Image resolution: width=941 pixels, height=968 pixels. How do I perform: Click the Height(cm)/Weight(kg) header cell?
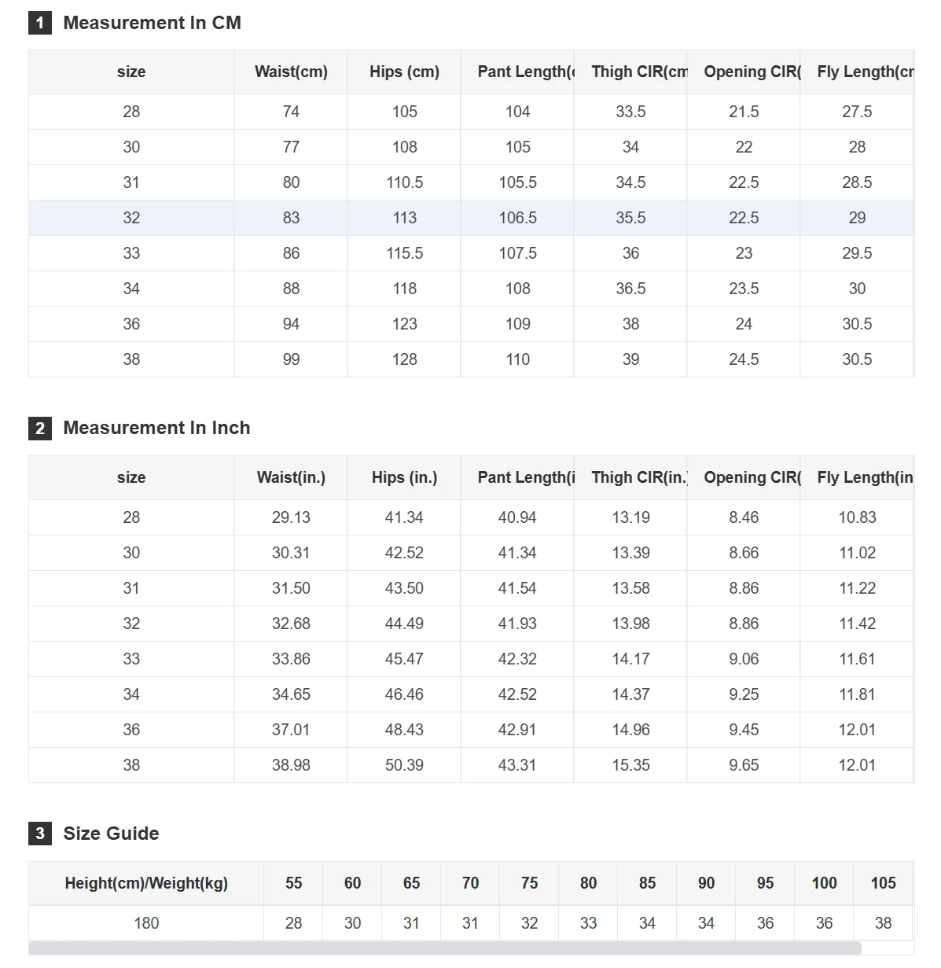coord(146,883)
